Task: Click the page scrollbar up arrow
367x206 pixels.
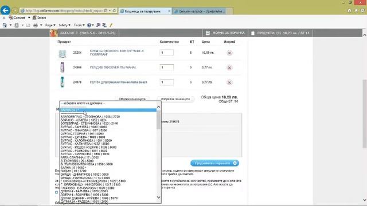Action: [365, 35]
